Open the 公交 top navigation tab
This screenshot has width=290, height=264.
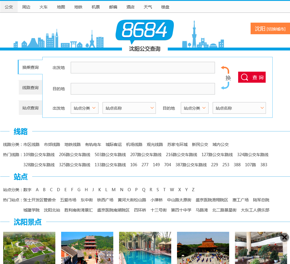pos(9,7)
